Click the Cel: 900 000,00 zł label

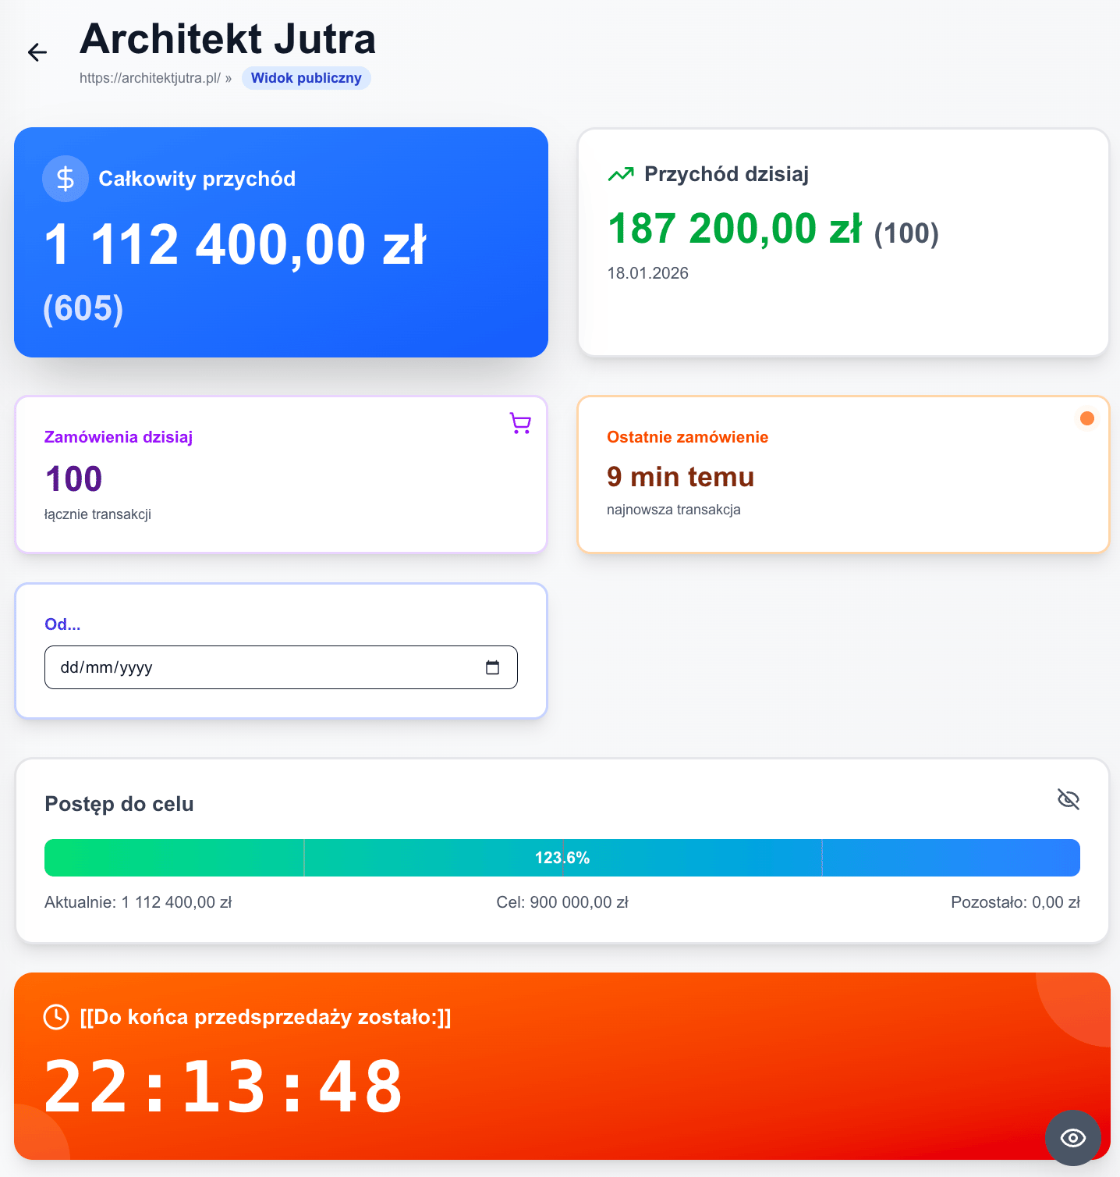click(562, 902)
